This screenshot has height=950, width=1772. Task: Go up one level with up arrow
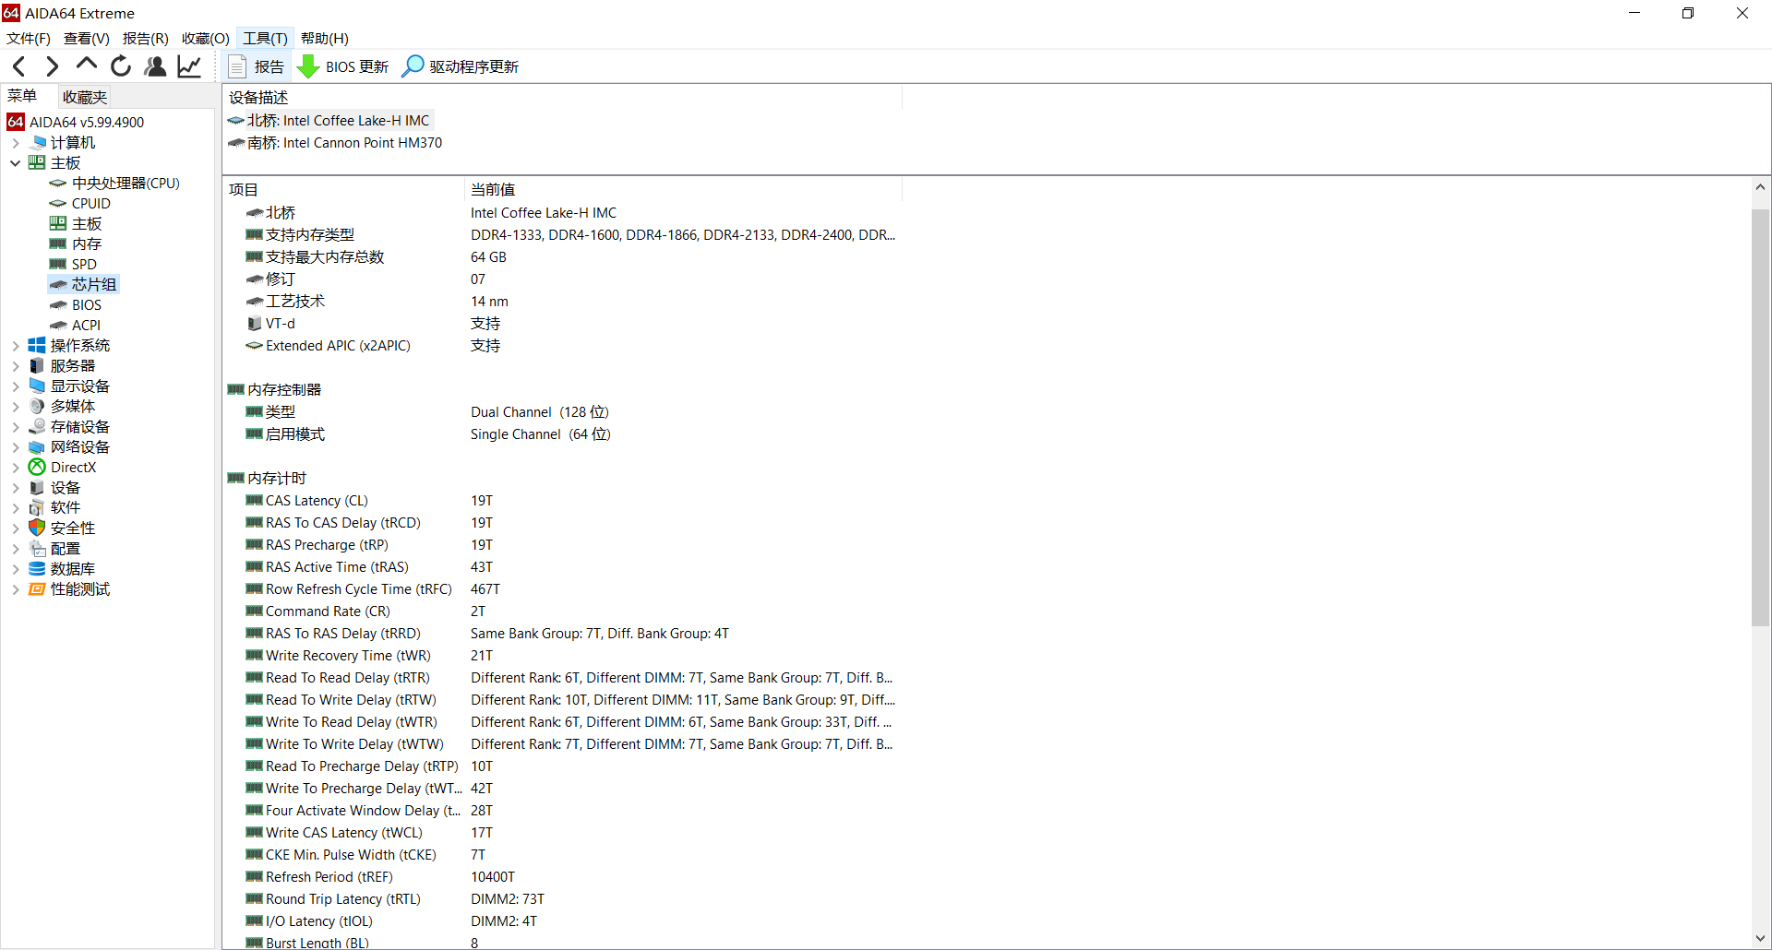(87, 65)
